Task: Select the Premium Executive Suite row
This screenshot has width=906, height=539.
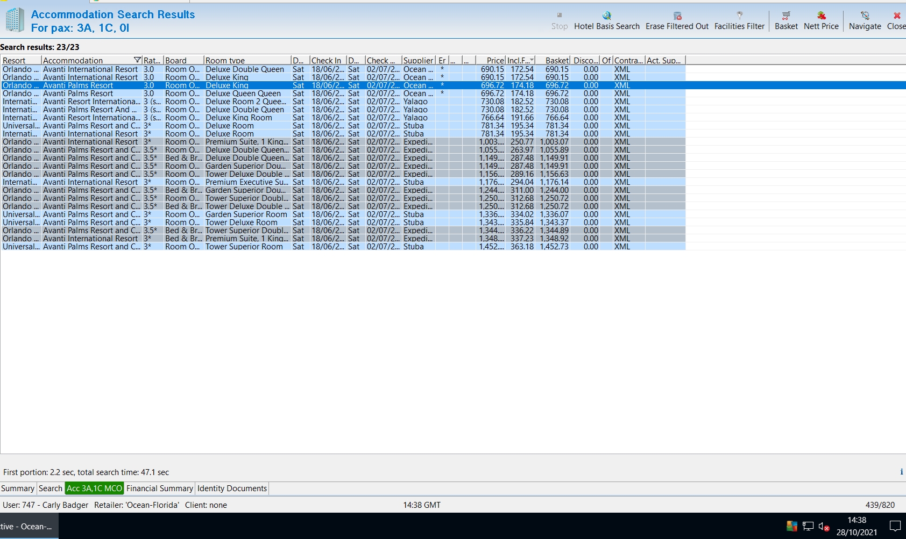Action: tap(246, 182)
